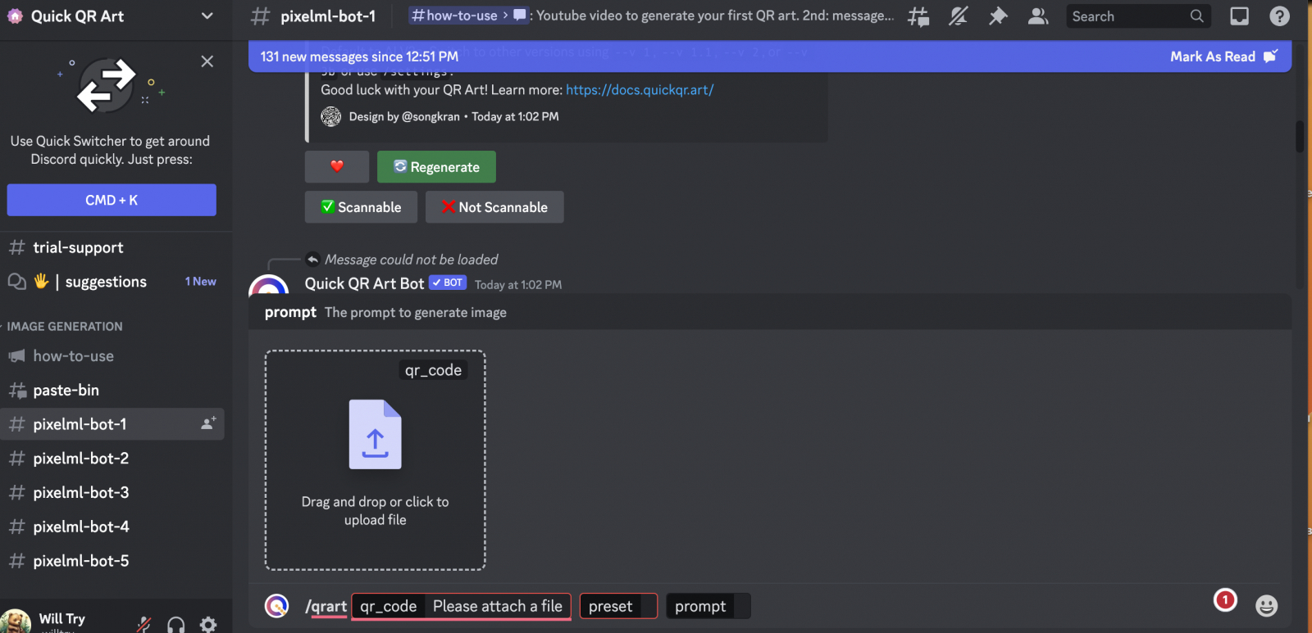Click the qrart app icon in message bar

tap(277, 606)
